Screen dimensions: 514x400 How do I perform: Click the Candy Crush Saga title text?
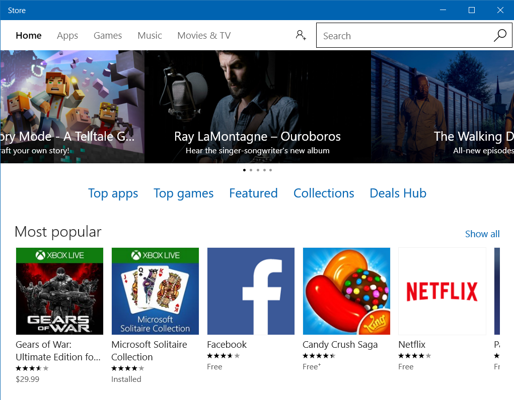tap(340, 345)
